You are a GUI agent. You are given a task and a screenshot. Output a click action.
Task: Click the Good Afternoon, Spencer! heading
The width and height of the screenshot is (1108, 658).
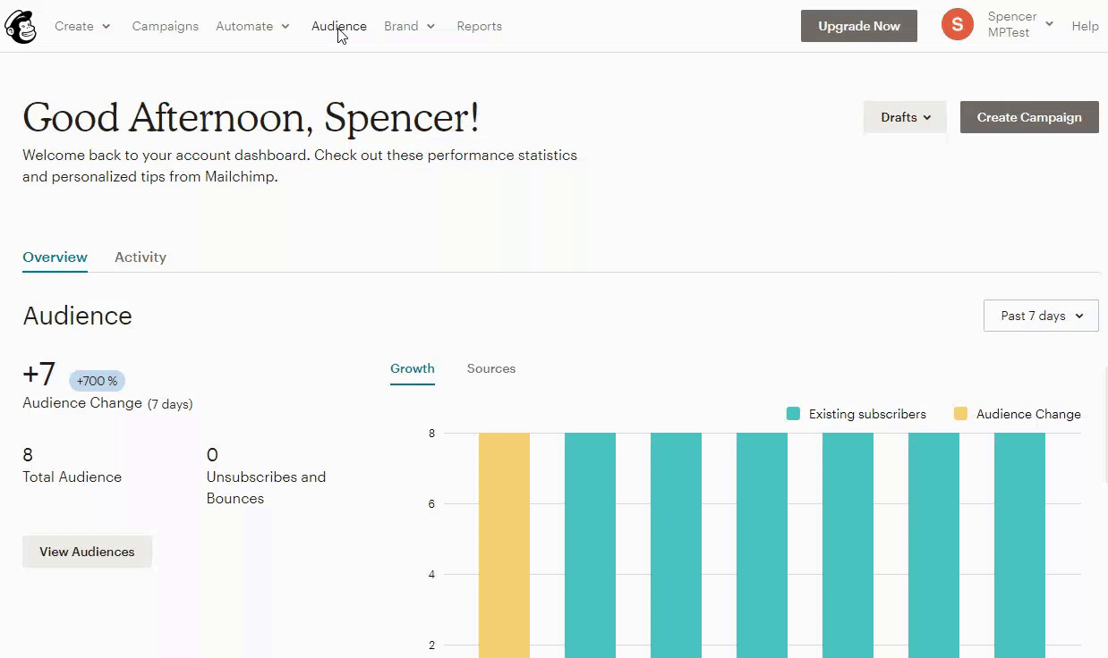[x=251, y=118]
